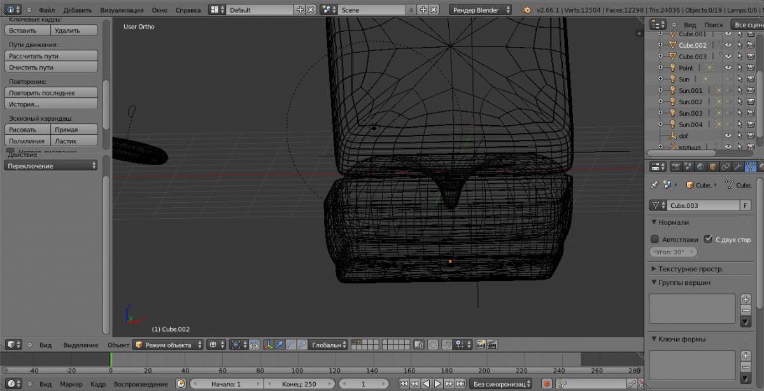The image size is (764, 391).
Task: Open the Рендер Blender engine dropdown
Action: (481, 10)
